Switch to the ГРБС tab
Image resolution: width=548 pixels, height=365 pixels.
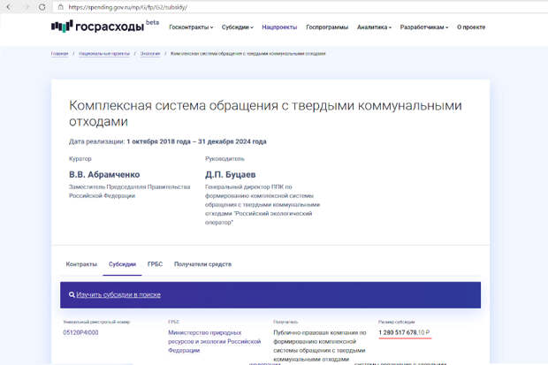coord(155,264)
